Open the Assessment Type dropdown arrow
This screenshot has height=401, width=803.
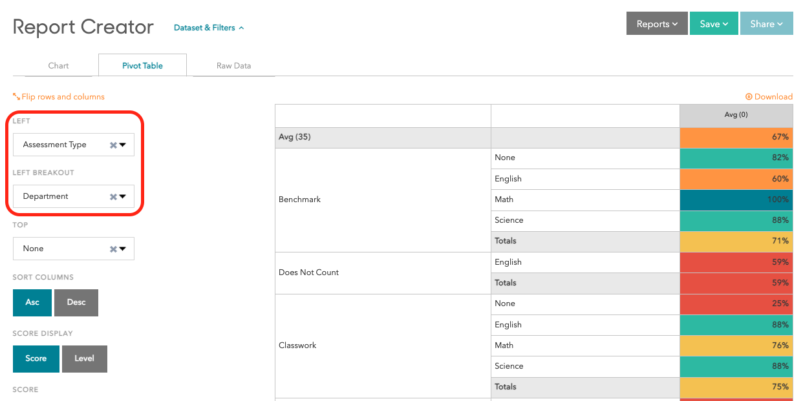[122, 145]
